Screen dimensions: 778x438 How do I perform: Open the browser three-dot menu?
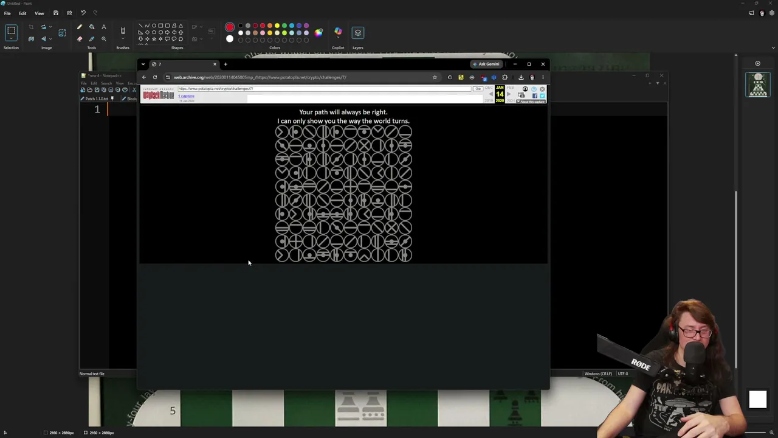[x=543, y=77]
